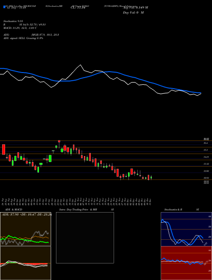Screen dimensions: 212x280
Task: Click the "ADX signal: SELL Growing @ 3%" text
Action: 23,38
